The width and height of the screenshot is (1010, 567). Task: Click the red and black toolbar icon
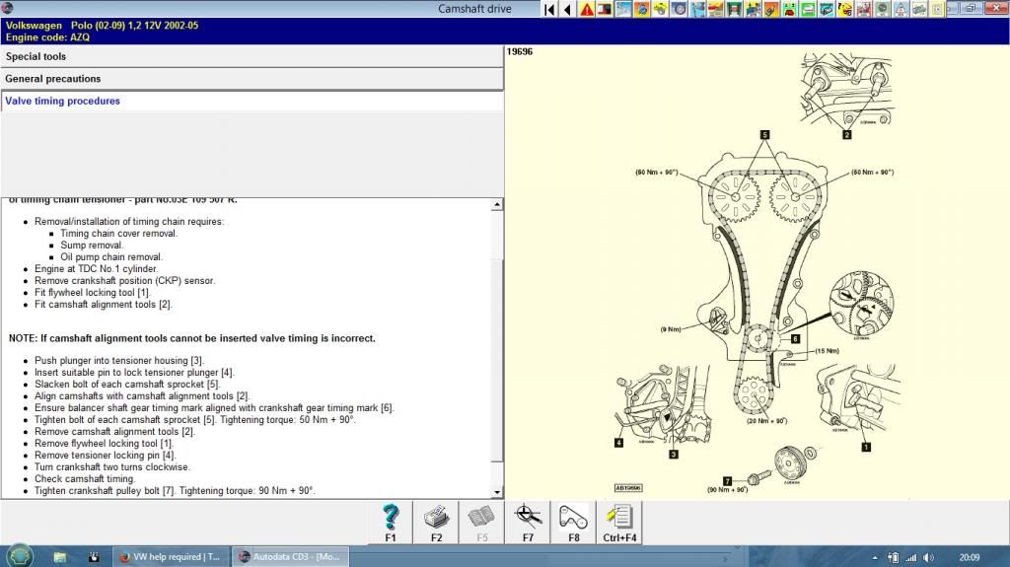(x=605, y=9)
